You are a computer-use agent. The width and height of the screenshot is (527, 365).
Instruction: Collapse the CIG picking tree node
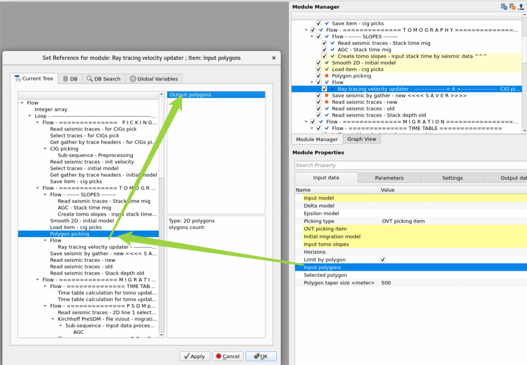(45, 149)
